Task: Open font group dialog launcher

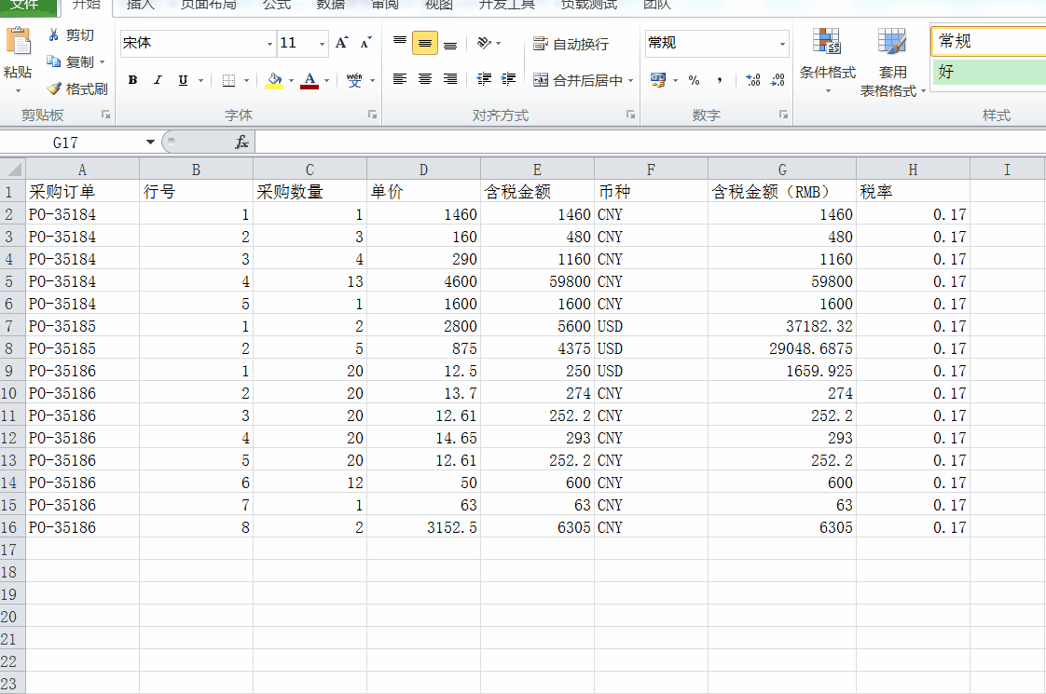Action: (372, 115)
